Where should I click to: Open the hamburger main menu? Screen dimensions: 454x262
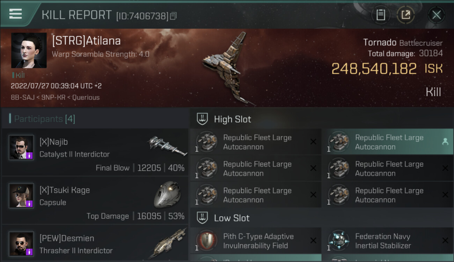(x=16, y=14)
